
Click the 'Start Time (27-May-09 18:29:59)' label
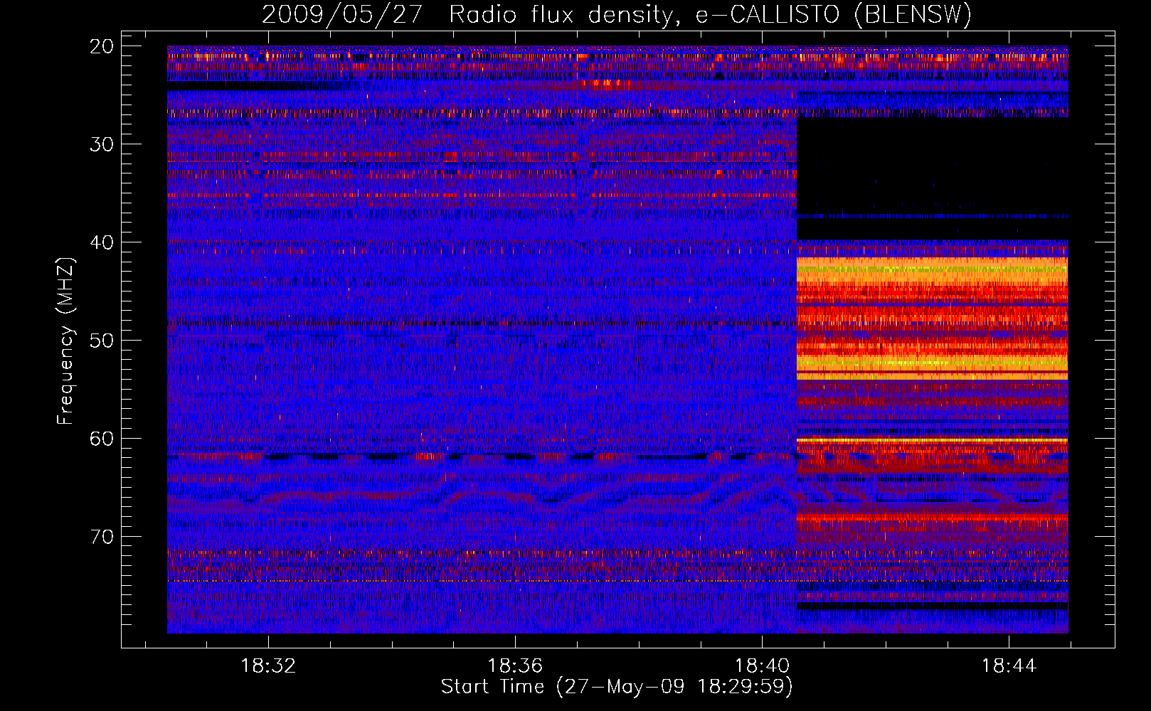point(616,687)
